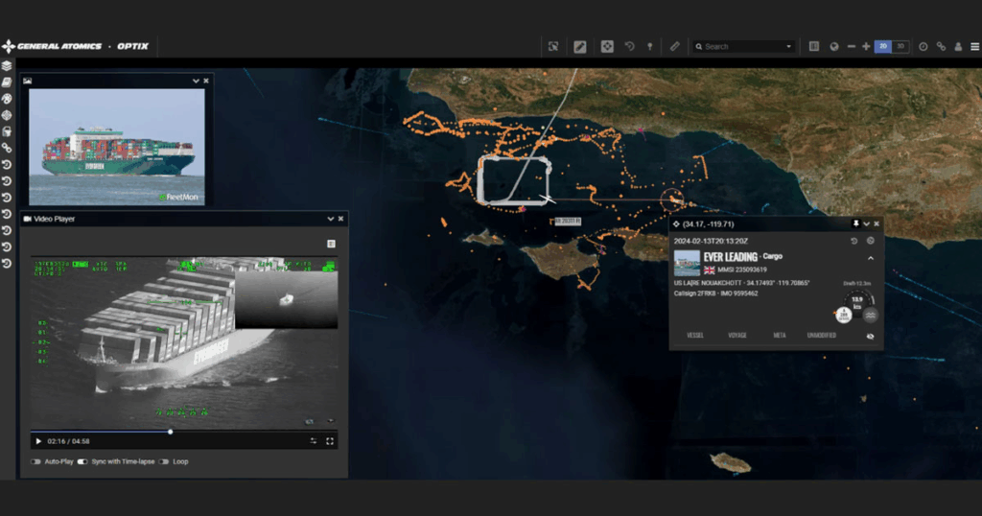Switch to the VOYAGE tab
Viewport: 982px width, 516px height.
pos(737,336)
